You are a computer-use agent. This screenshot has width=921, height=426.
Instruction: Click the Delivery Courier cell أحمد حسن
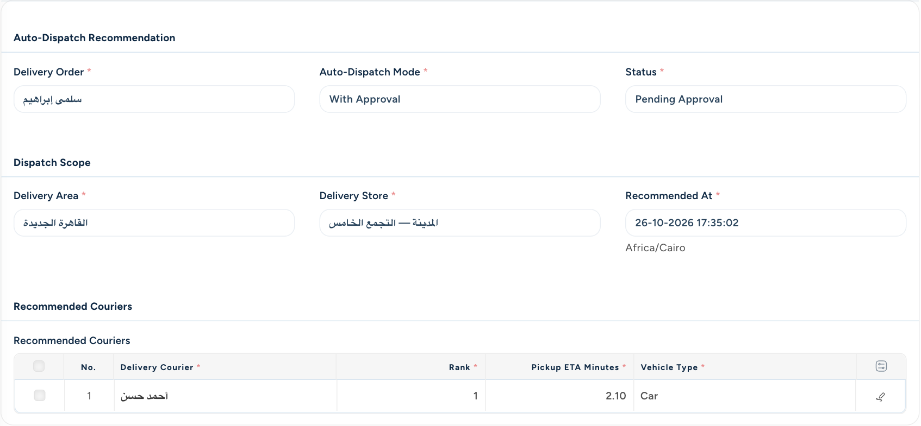[225, 396]
